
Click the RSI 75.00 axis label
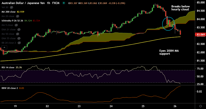click(200, 69)
